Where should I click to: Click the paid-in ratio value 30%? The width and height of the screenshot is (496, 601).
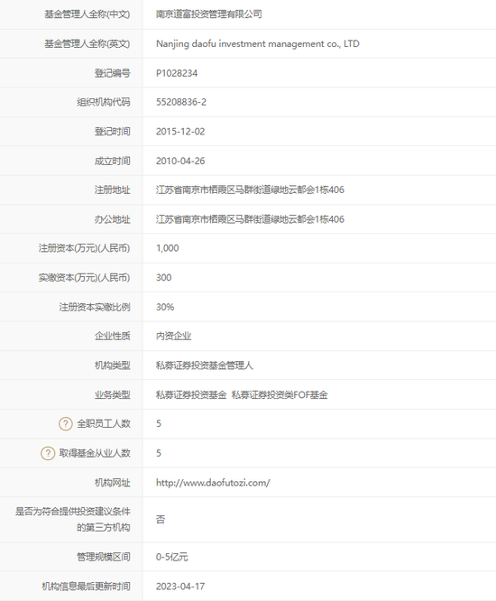point(165,307)
